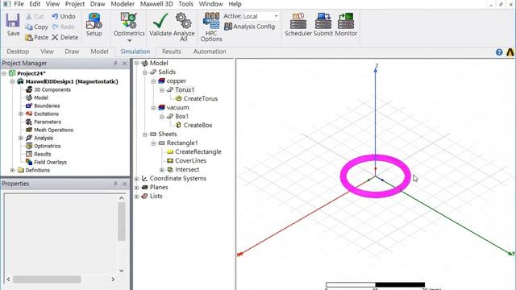Expand the Intersect operation node
516x290 pixels.
click(161, 170)
